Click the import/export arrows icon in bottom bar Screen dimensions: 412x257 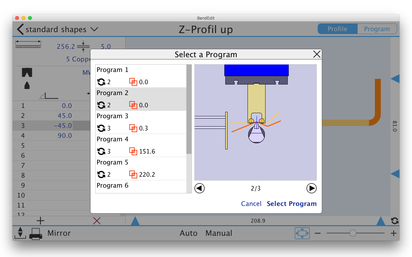tap(20, 233)
